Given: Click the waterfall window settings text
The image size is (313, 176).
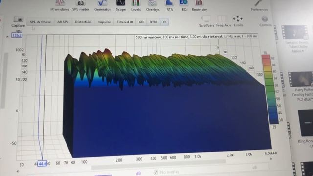Looking at the screenshot, I should click(197, 37).
